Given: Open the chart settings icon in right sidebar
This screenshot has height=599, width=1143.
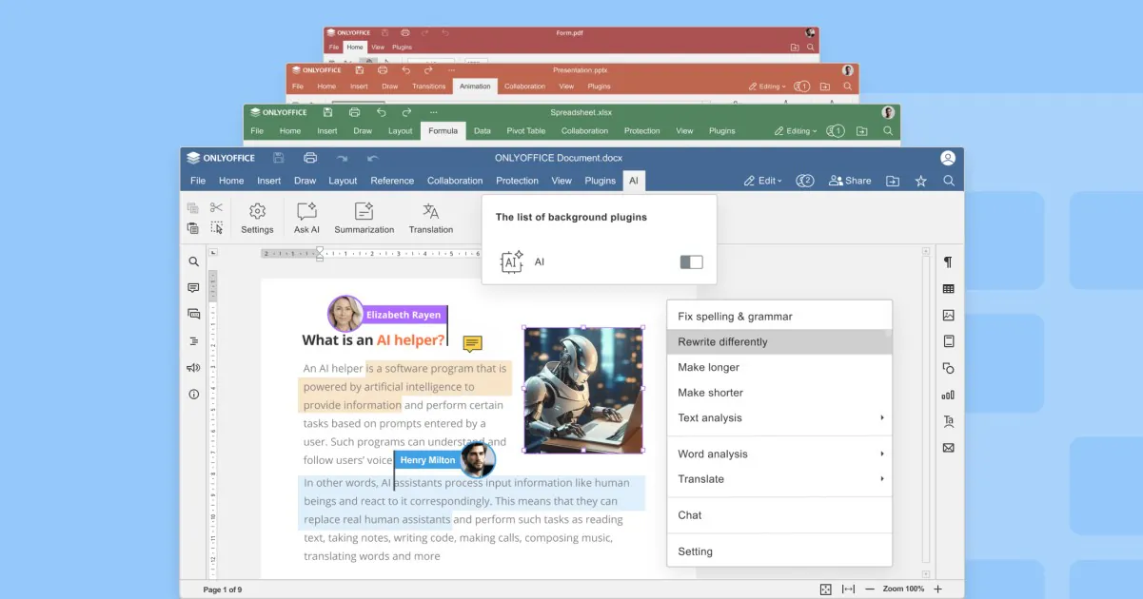Looking at the screenshot, I should [948, 395].
